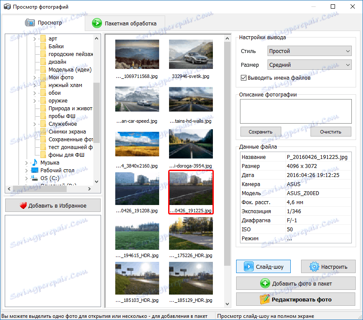Click the Байки folder icon

[x=43, y=47]
